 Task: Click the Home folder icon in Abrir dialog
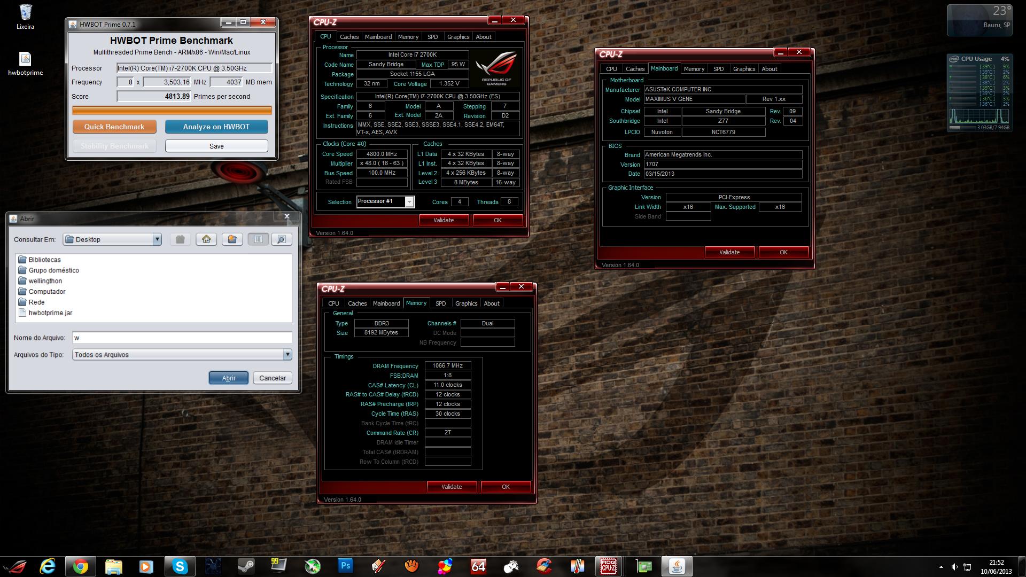coord(206,239)
